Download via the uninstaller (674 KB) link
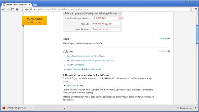 click(x=71, y=86)
